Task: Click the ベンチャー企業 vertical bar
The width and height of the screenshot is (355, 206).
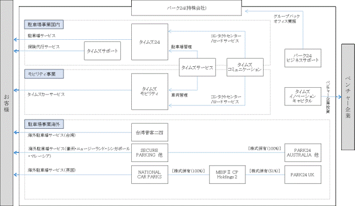Action: click(348, 97)
